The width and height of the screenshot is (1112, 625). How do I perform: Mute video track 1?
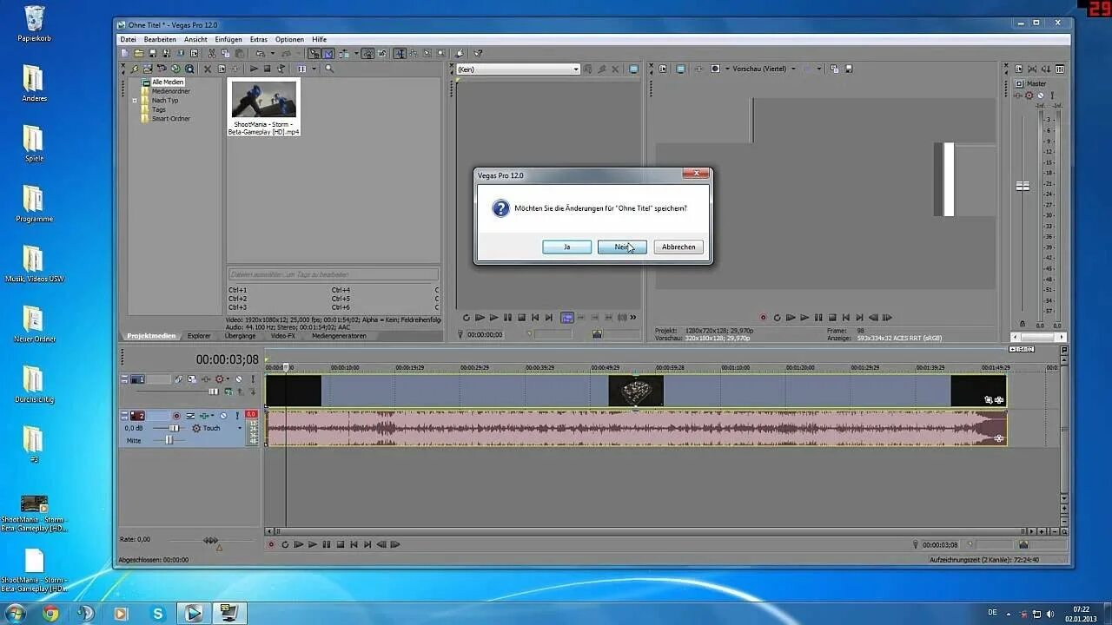click(239, 379)
